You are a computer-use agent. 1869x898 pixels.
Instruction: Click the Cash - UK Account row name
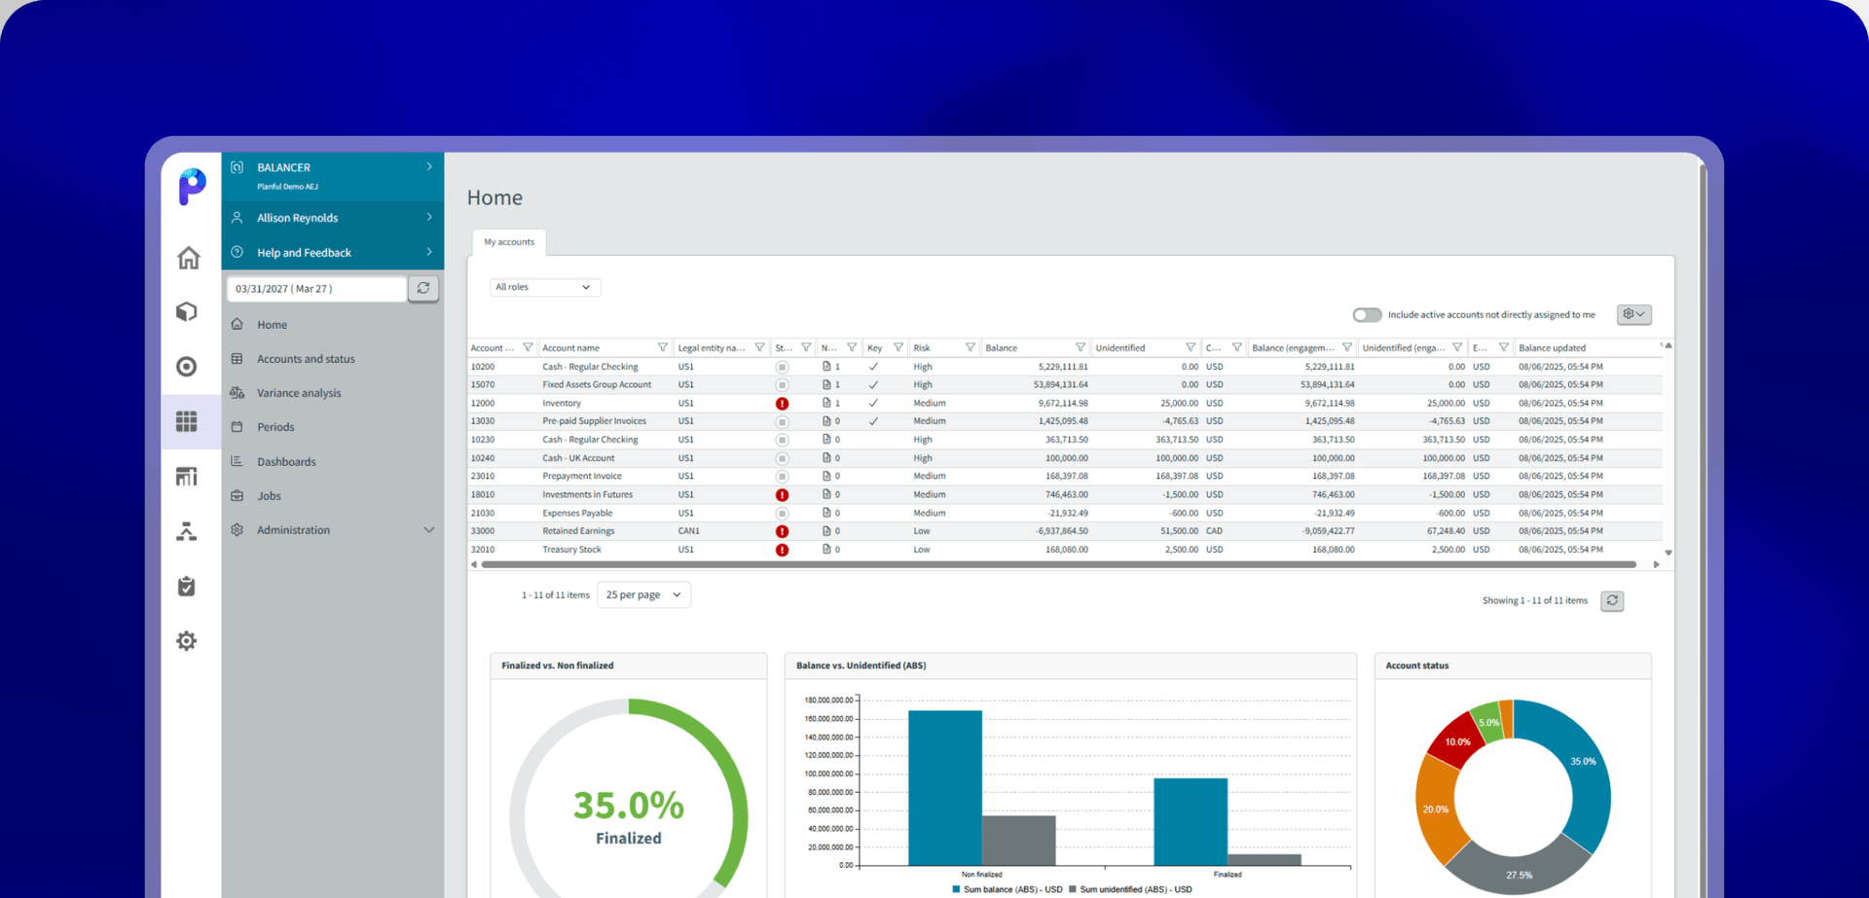[578, 458]
